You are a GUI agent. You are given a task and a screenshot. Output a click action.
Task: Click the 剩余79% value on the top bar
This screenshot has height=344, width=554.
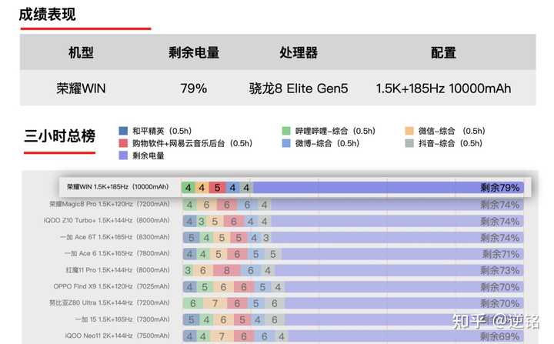coord(499,188)
